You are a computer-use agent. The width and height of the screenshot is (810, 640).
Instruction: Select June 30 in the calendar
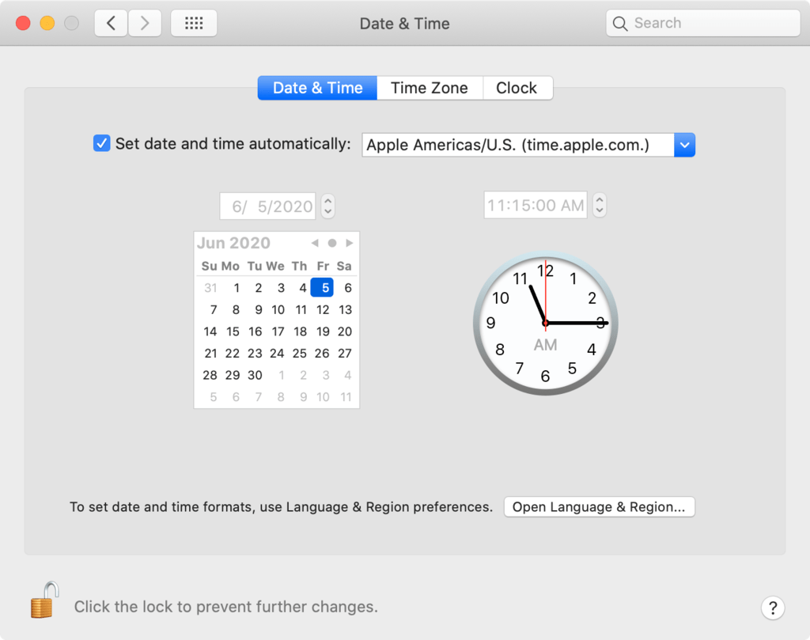point(254,375)
